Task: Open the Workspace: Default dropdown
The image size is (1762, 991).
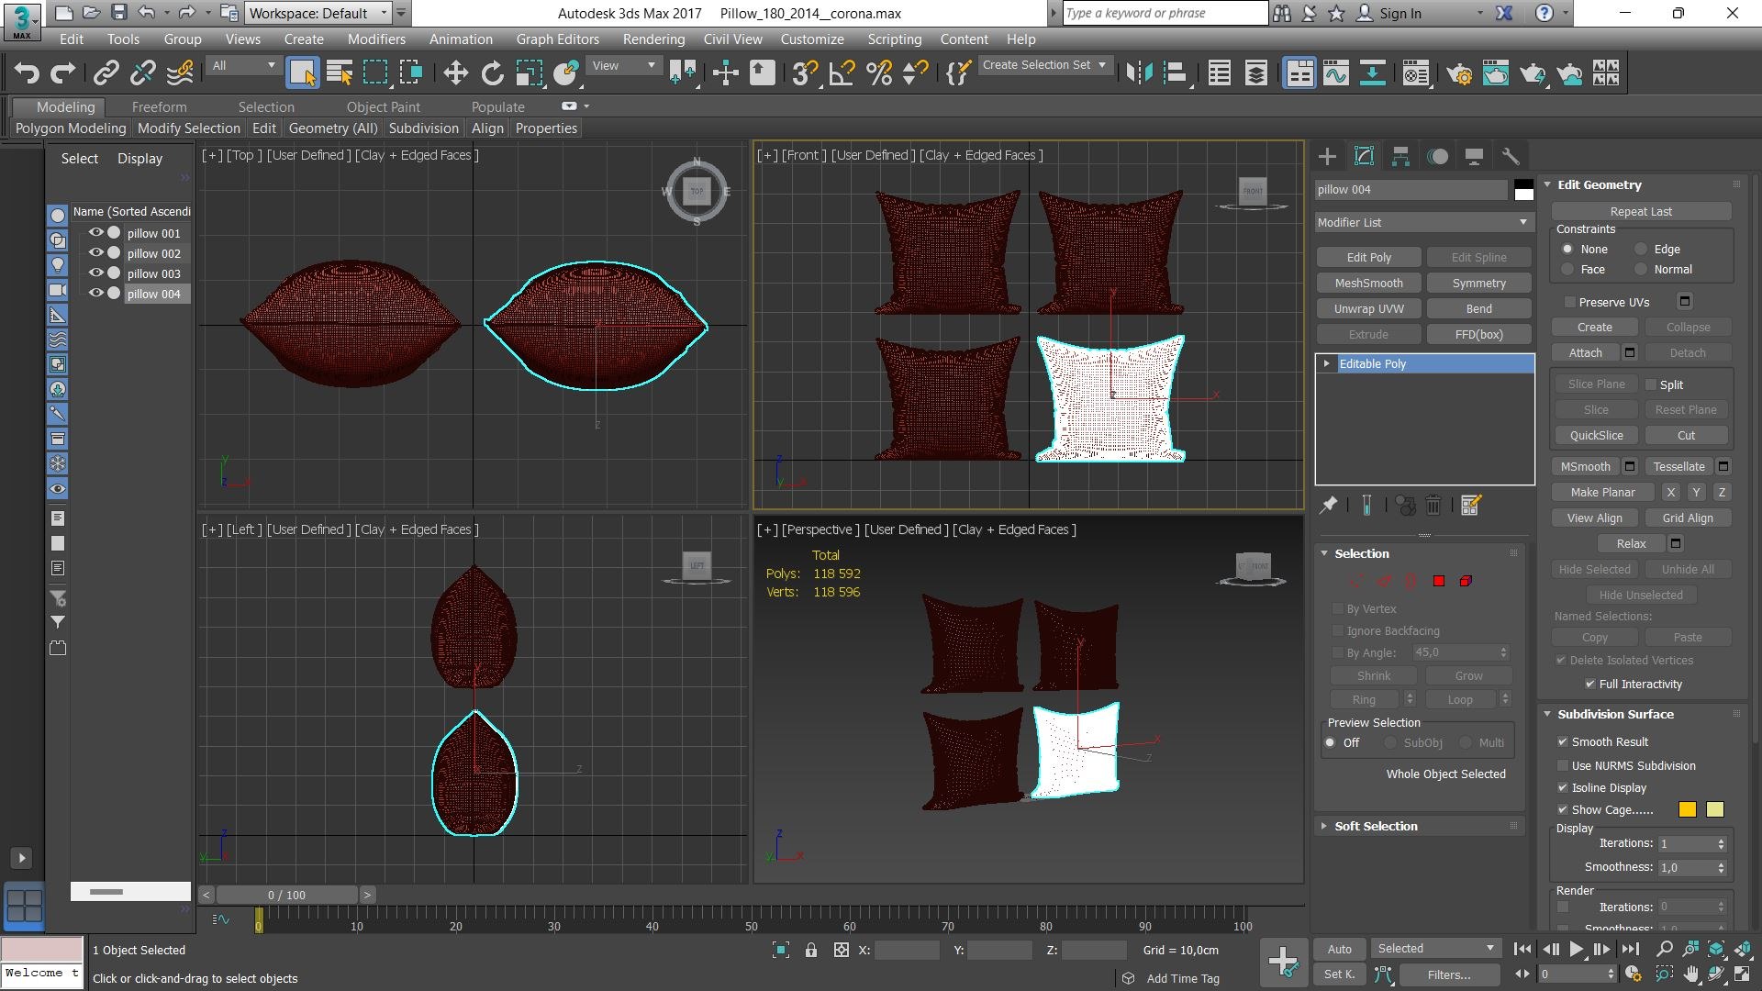Action: (x=318, y=13)
